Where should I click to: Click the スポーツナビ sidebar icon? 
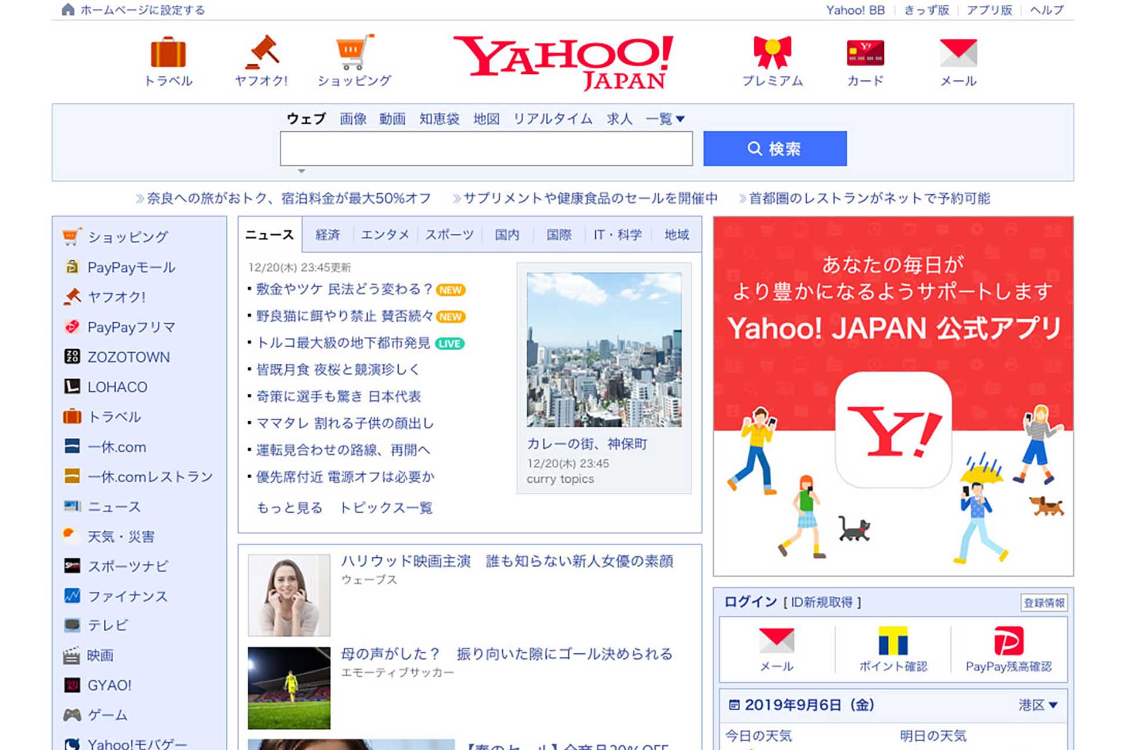click(x=72, y=565)
